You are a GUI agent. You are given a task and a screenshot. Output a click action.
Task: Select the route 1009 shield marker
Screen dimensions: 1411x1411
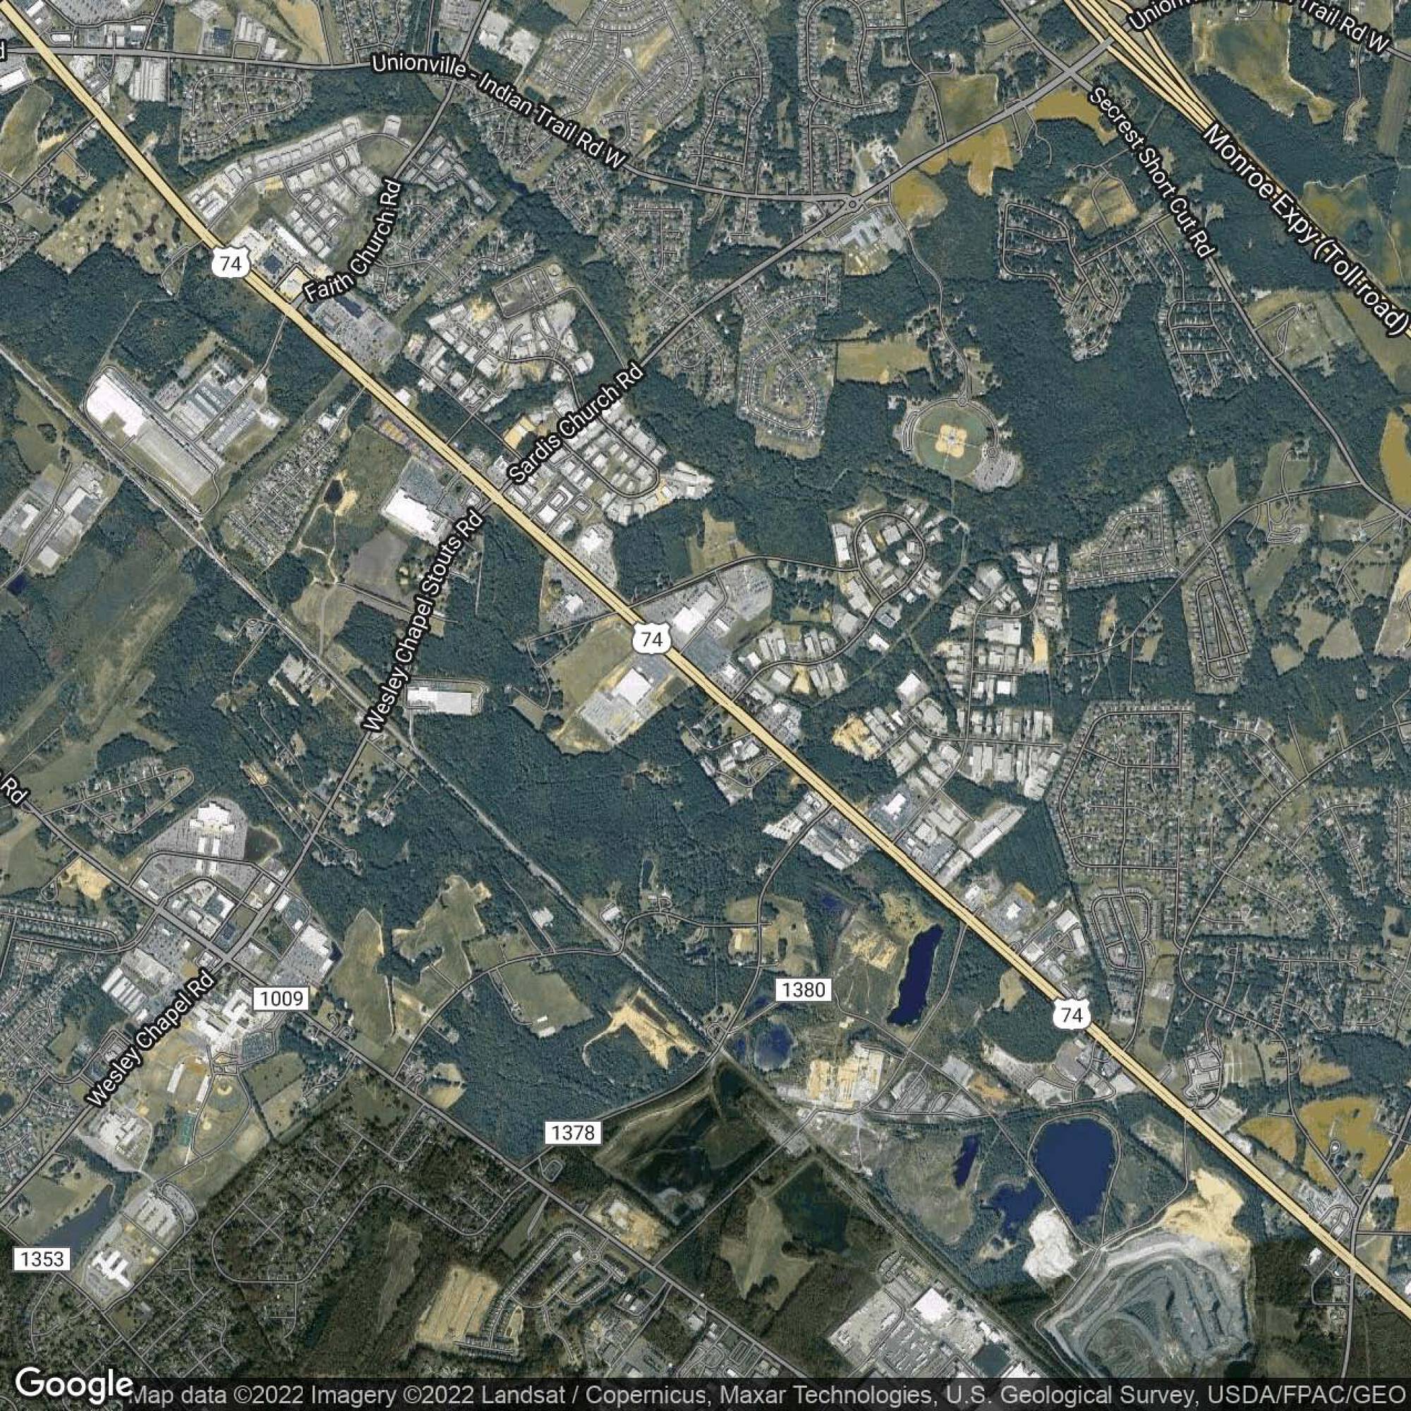[282, 998]
